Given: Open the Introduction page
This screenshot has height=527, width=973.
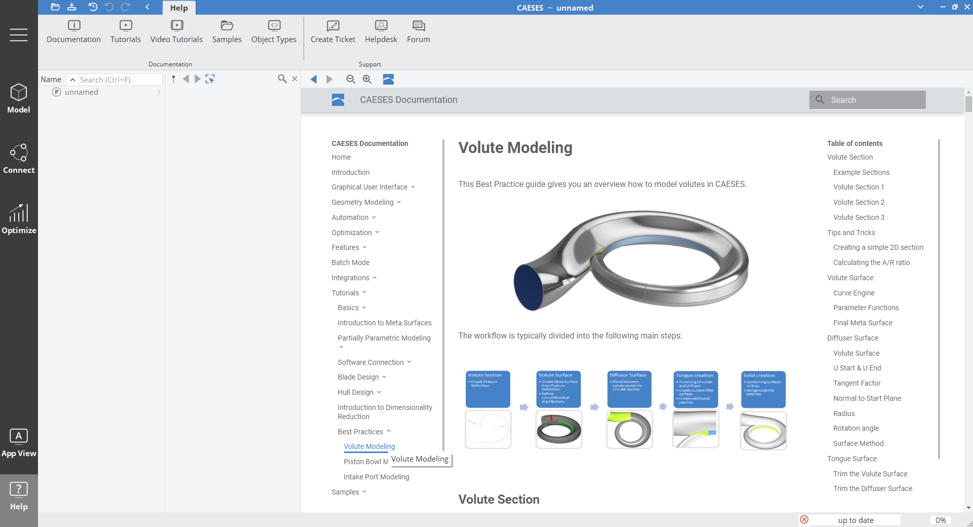Looking at the screenshot, I should coord(351,172).
